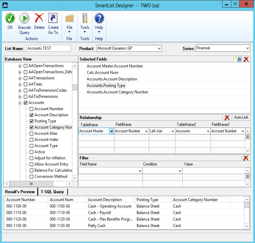This screenshot has height=243, width=255.
Task: Check the Account Number field checkbox
Action: coord(32,109)
